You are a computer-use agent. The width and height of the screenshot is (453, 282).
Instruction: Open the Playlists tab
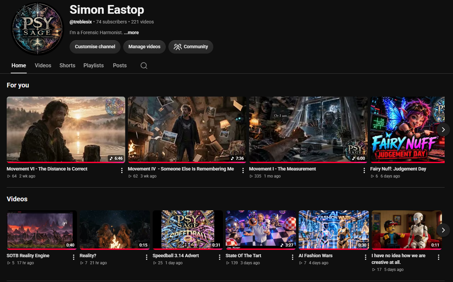pyautogui.click(x=93, y=66)
